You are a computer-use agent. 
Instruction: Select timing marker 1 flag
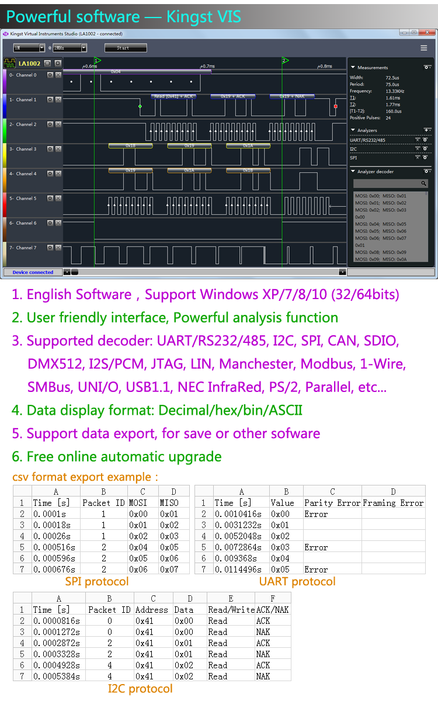coord(98,61)
